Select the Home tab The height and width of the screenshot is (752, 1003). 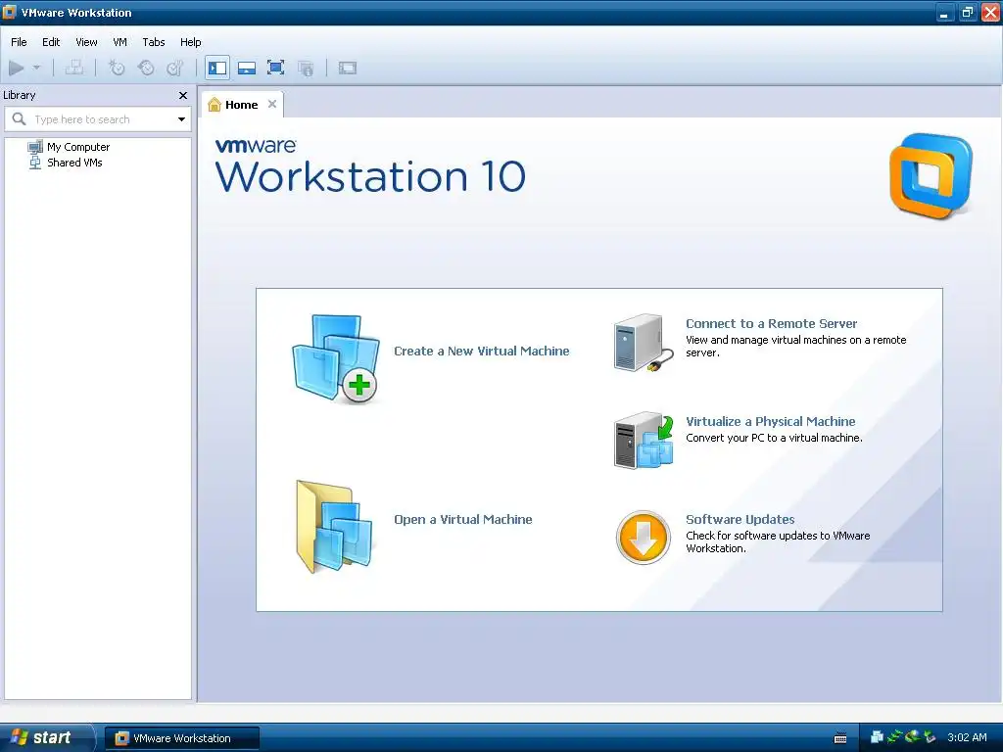pos(241,105)
